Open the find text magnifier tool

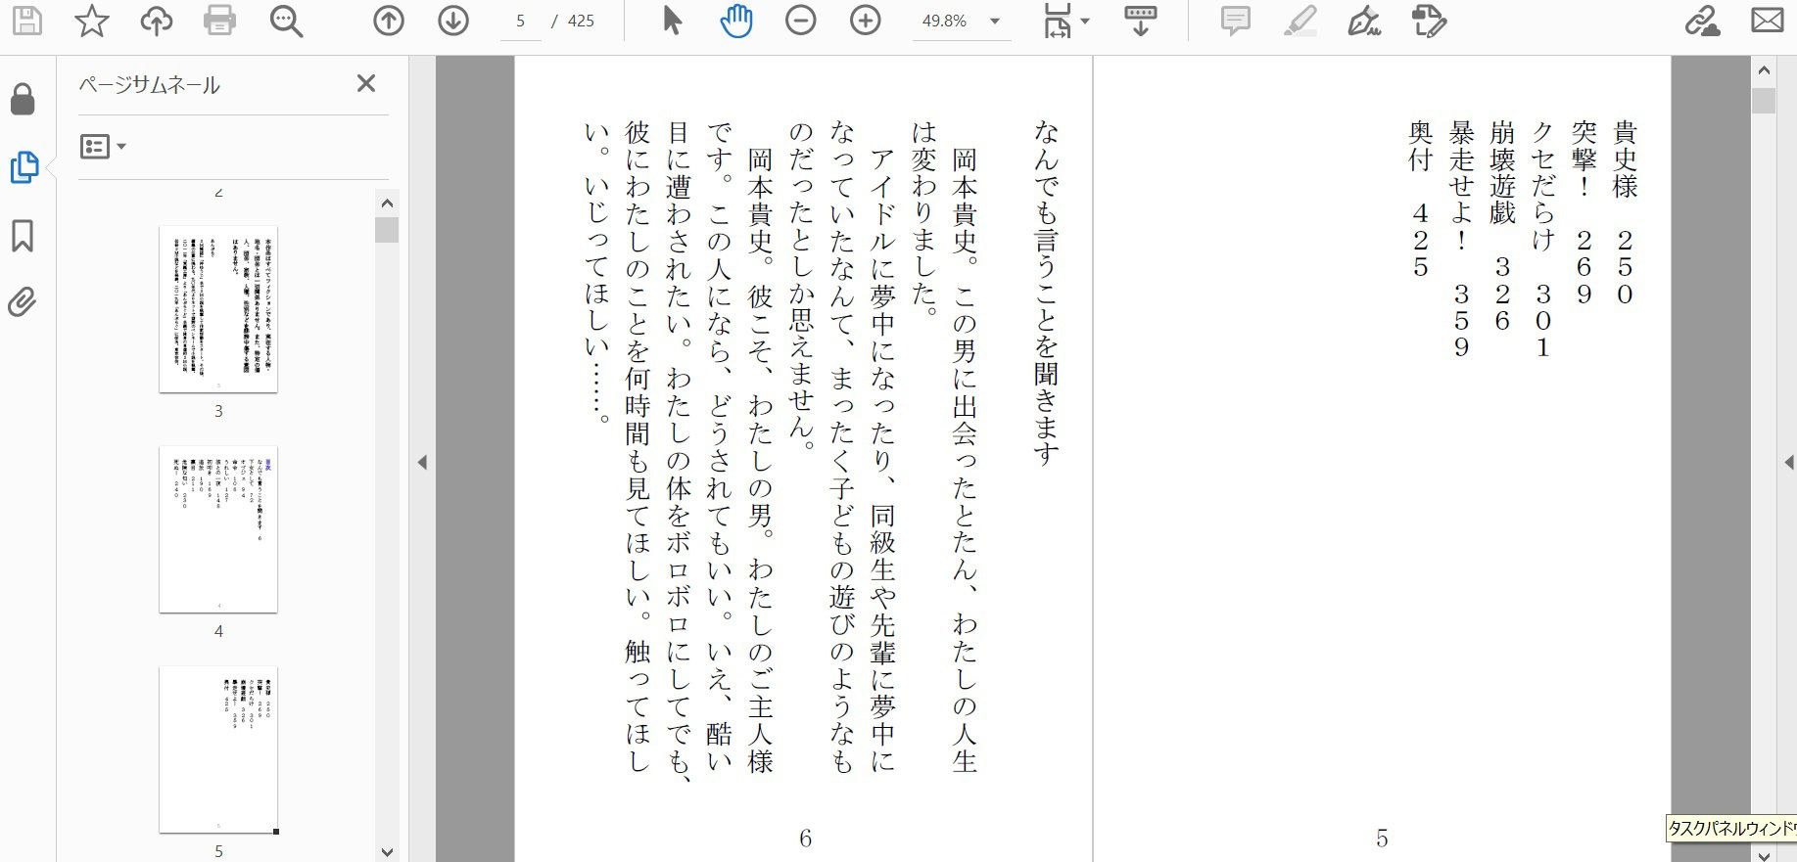tap(286, 21)
